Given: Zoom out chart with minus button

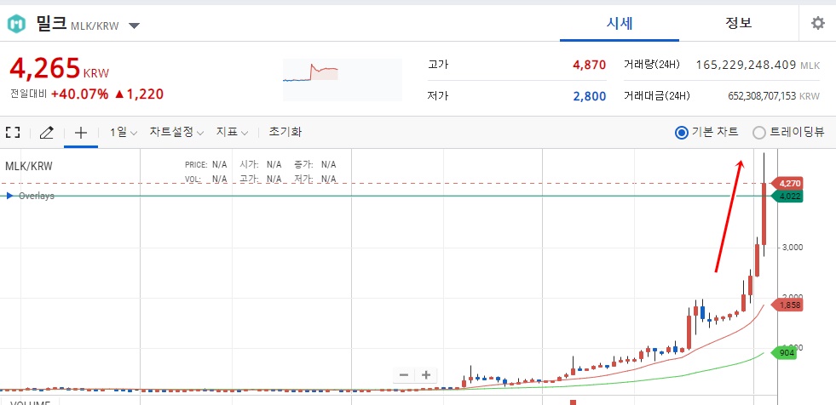Looking at the screenshot, I should point(404,375).
